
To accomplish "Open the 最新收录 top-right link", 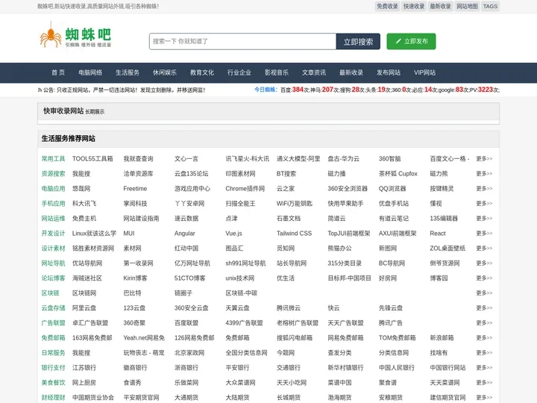I will [x=441, y=6].
